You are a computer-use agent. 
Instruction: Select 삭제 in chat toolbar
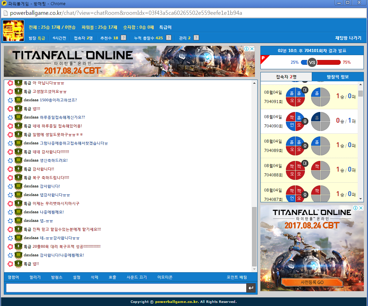click(x=95, y=277)
